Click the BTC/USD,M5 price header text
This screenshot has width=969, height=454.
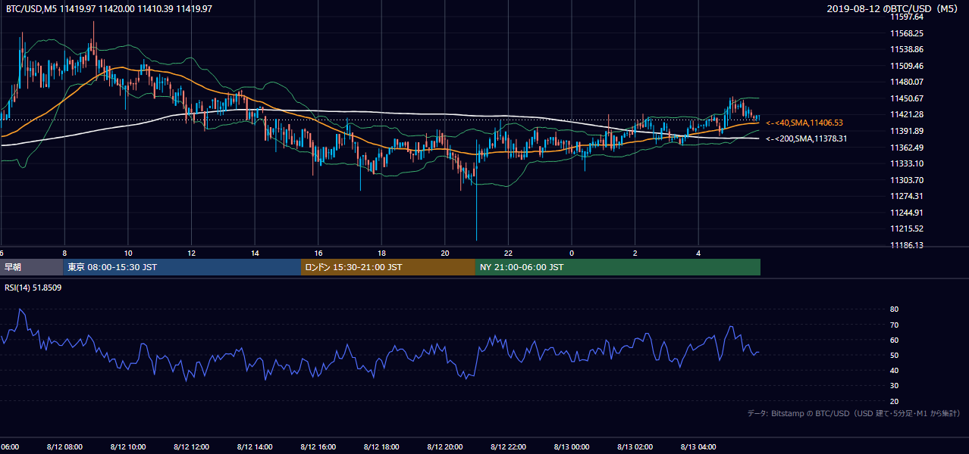(x=109, y=8)
